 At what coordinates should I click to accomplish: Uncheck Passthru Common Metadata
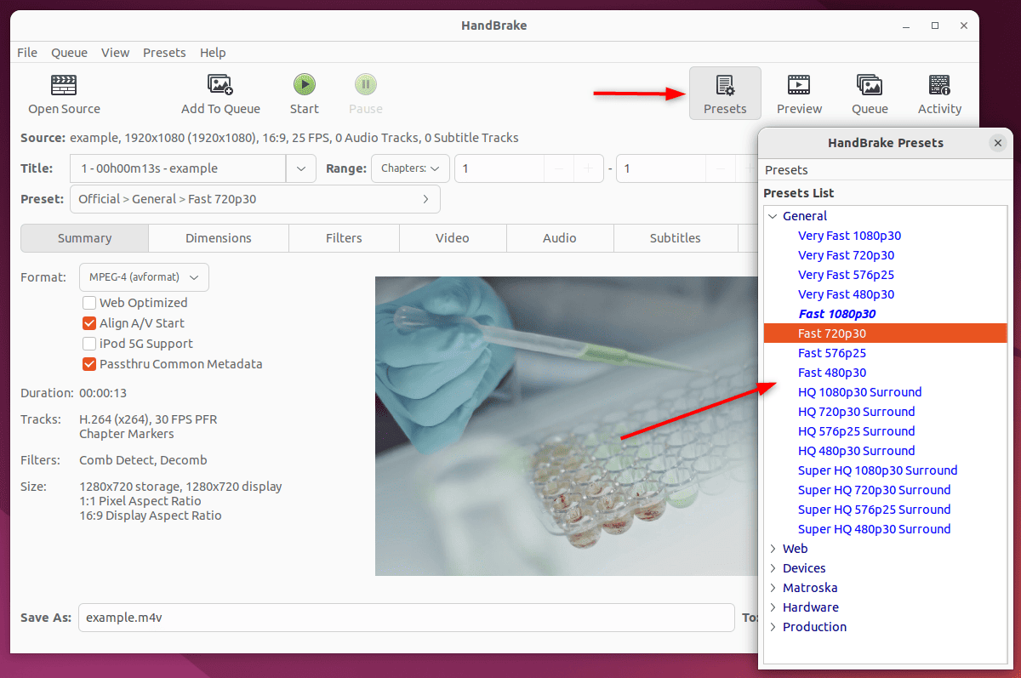click(88, 363)
